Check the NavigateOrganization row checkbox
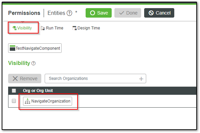The image size is (200, 133). [x=14, y=101]
